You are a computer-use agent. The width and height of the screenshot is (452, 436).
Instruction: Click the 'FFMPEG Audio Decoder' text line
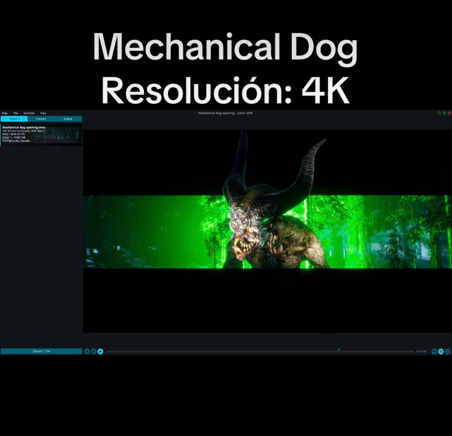(16, 141)
